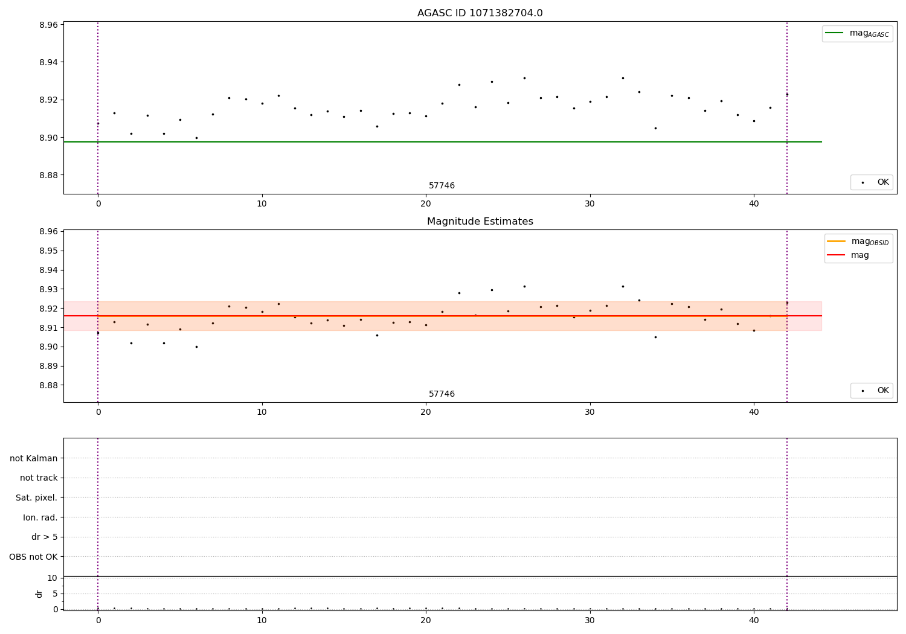The width and height of the screenshot is (906, 634).
Task: Click the Magnitude Estimates title
Action: click(x=480, y=222)
